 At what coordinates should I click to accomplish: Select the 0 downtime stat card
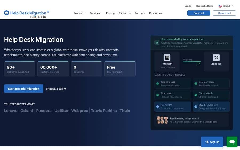click(x=86, y=69)
